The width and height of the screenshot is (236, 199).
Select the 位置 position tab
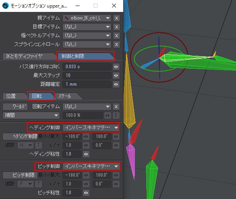coord(14,96)
